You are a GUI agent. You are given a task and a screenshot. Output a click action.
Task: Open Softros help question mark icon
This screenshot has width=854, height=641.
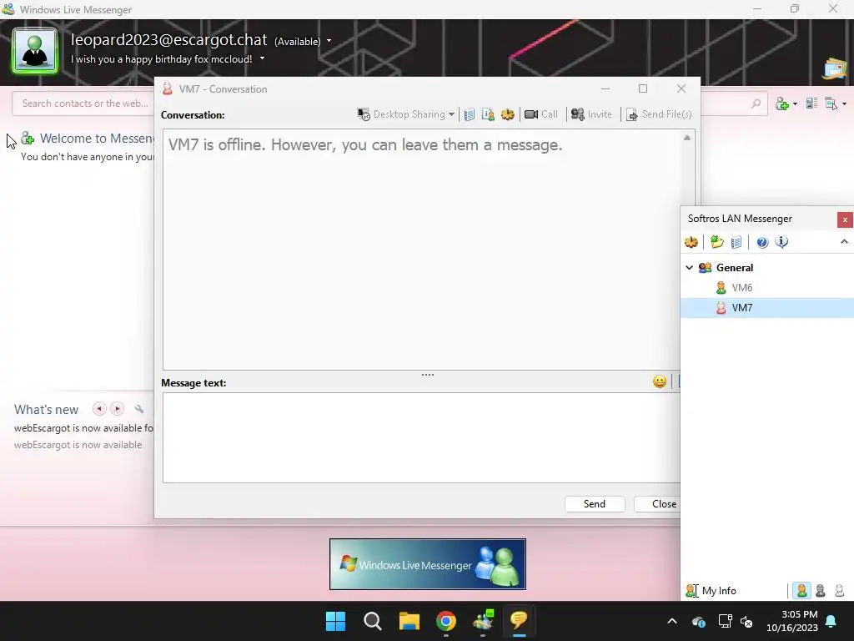point(762,242)
